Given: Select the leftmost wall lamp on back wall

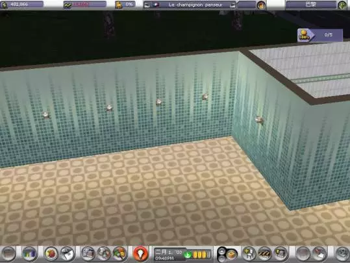Looking at the screenshot, I should click(45, 115).
